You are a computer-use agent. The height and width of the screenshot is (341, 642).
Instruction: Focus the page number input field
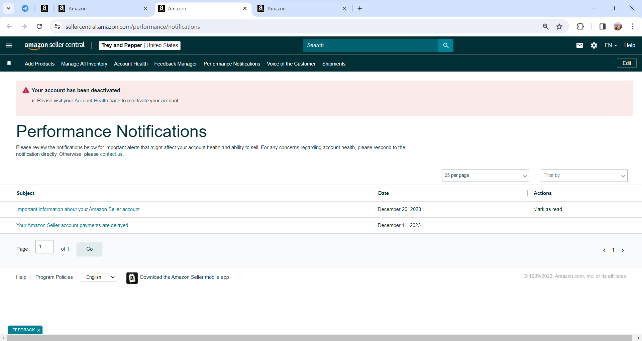(x=44, y=247)
